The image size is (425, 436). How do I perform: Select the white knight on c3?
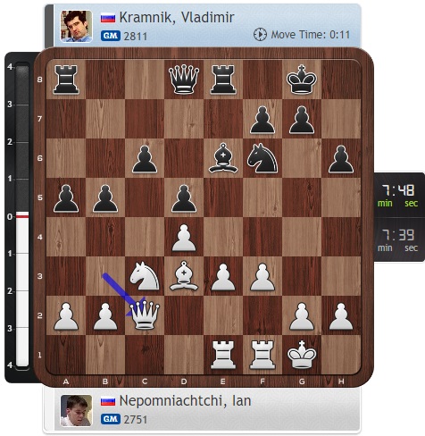(x=145, y=276)
